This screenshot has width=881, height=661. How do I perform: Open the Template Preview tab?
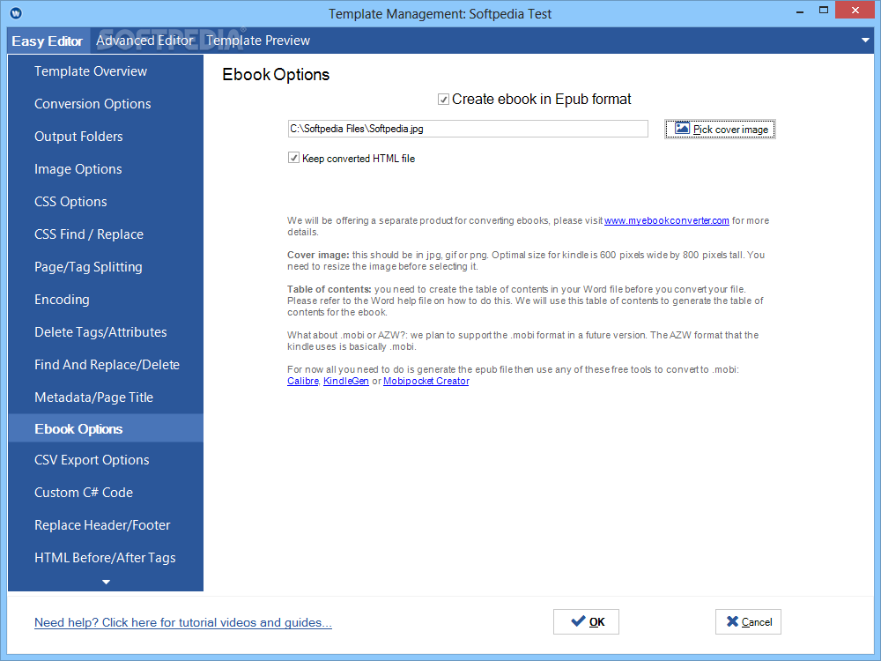(x=258, y=41)
